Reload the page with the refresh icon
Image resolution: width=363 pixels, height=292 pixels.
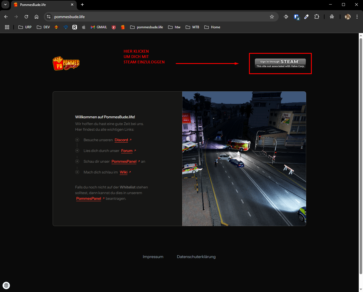26,17
